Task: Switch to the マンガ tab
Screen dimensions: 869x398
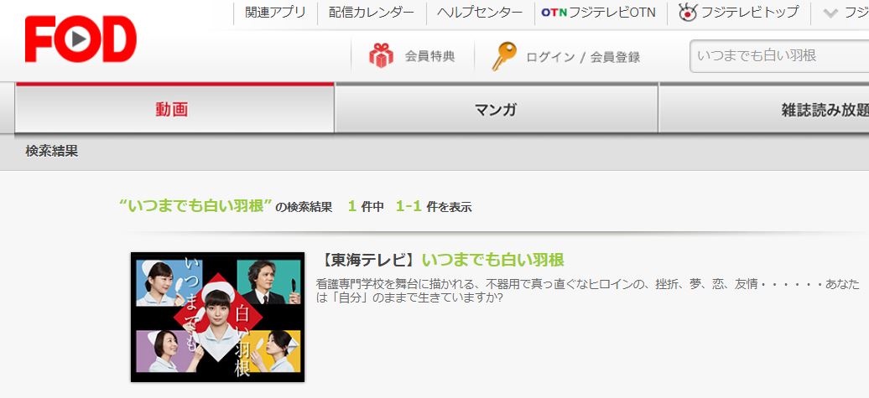Action: 496,108
